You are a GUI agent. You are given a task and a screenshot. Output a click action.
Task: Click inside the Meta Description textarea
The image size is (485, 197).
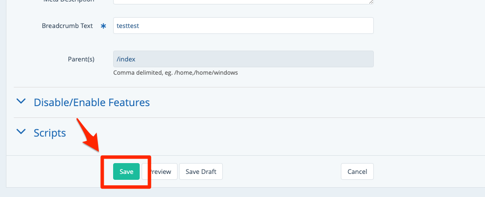243,1
